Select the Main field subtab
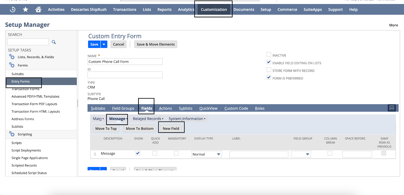This screenshot has width=404, height=195. click(97, 119)
